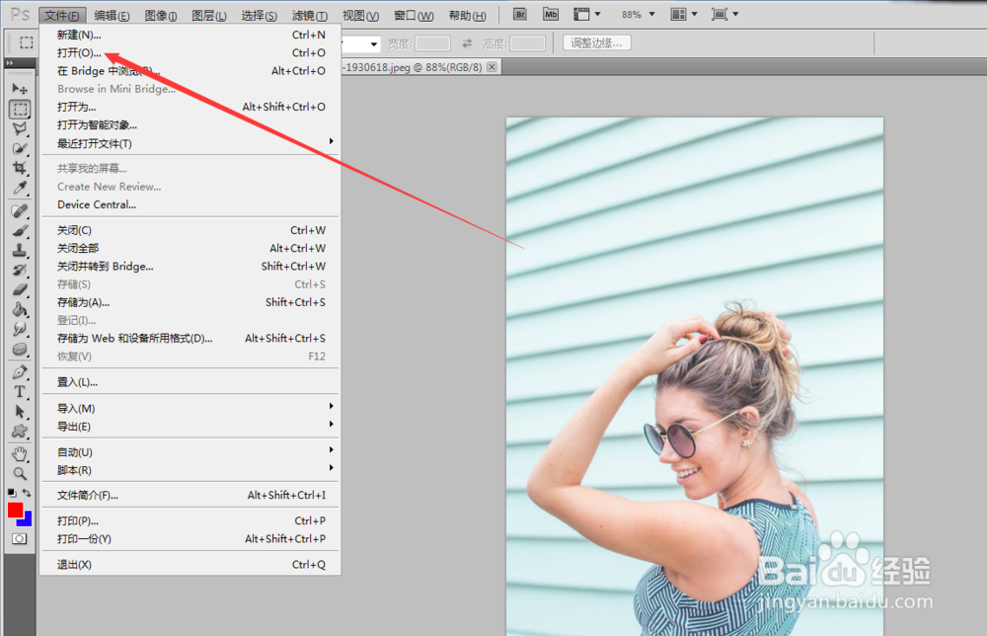Expand the 脚本(R) submenu
The height and width of the screenshot is (636, 987).
click(190, 470)
